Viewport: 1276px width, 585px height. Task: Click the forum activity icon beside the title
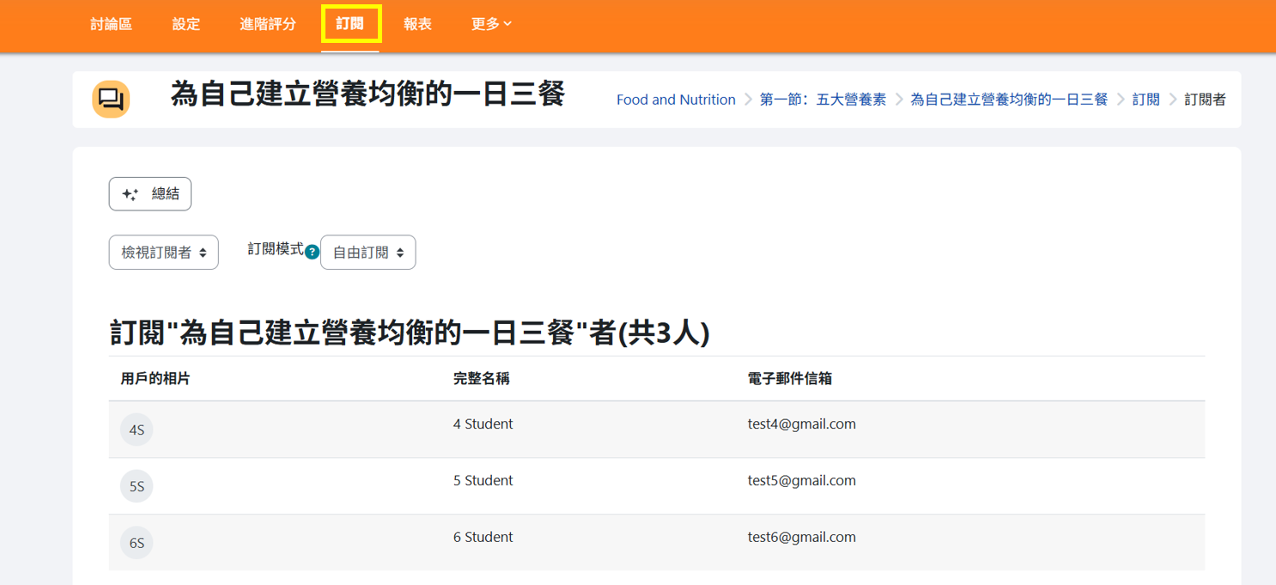pos(111,100)
